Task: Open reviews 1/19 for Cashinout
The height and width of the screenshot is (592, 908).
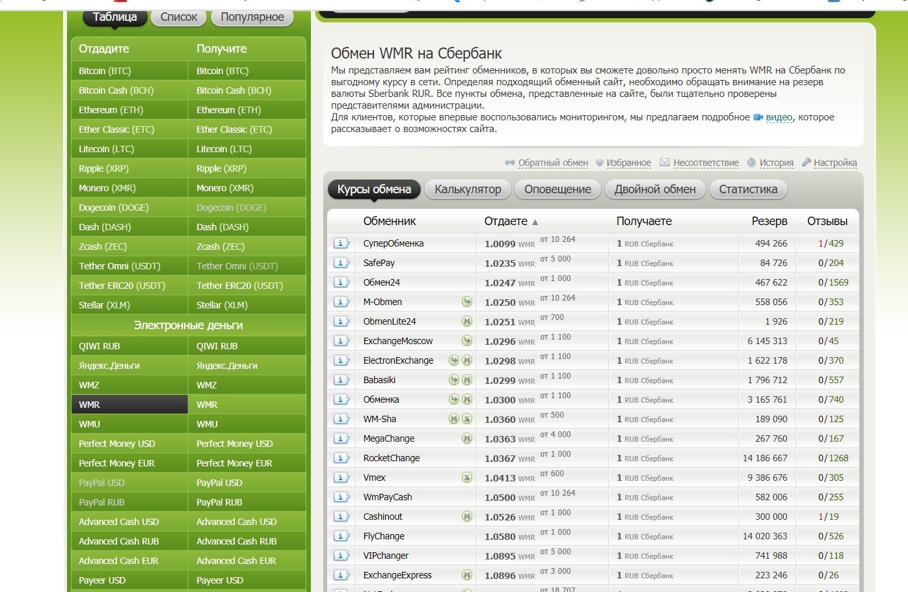Action: pyautogui.click(x=829, y=517)
